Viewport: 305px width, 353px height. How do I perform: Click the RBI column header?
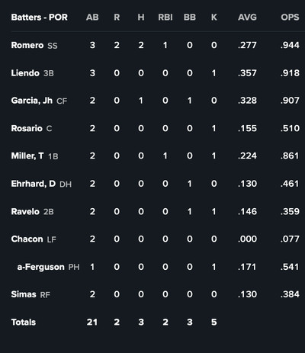165,18
